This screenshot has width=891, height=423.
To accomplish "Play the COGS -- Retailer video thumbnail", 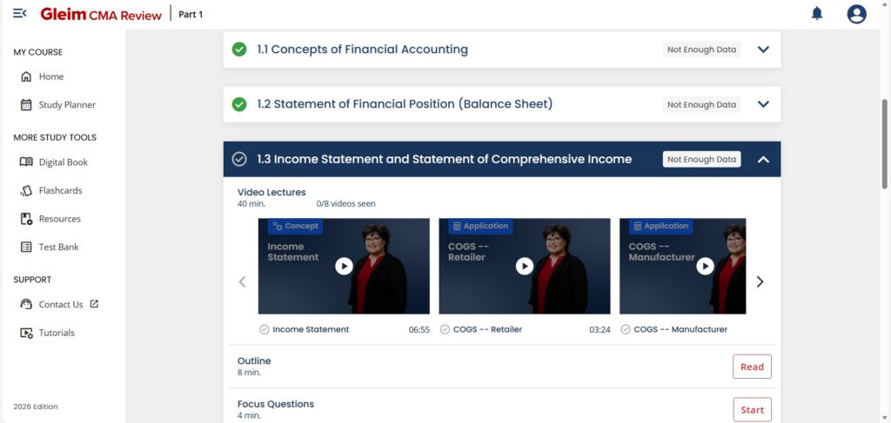I will [x=525, y=266].
